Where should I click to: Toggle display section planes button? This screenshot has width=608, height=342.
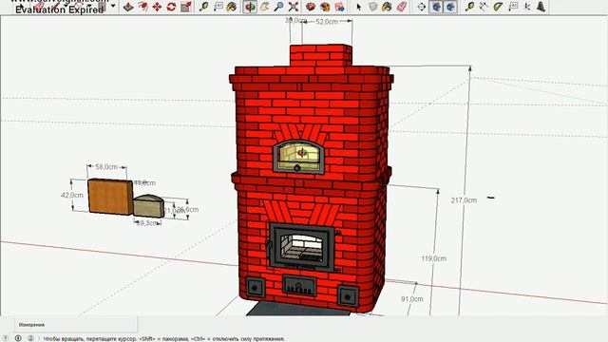(x=436, y=7)
